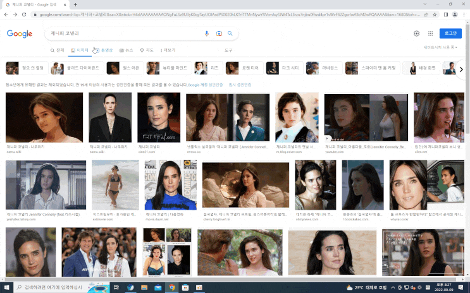Open a new browser tab
This screenshot has width=470, height=293.
click(75, 4)
